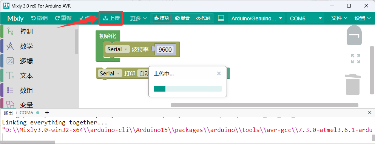
Task: Click the red avr-gcc path output line
Action: pyautogui.click(x=187, y=130)
